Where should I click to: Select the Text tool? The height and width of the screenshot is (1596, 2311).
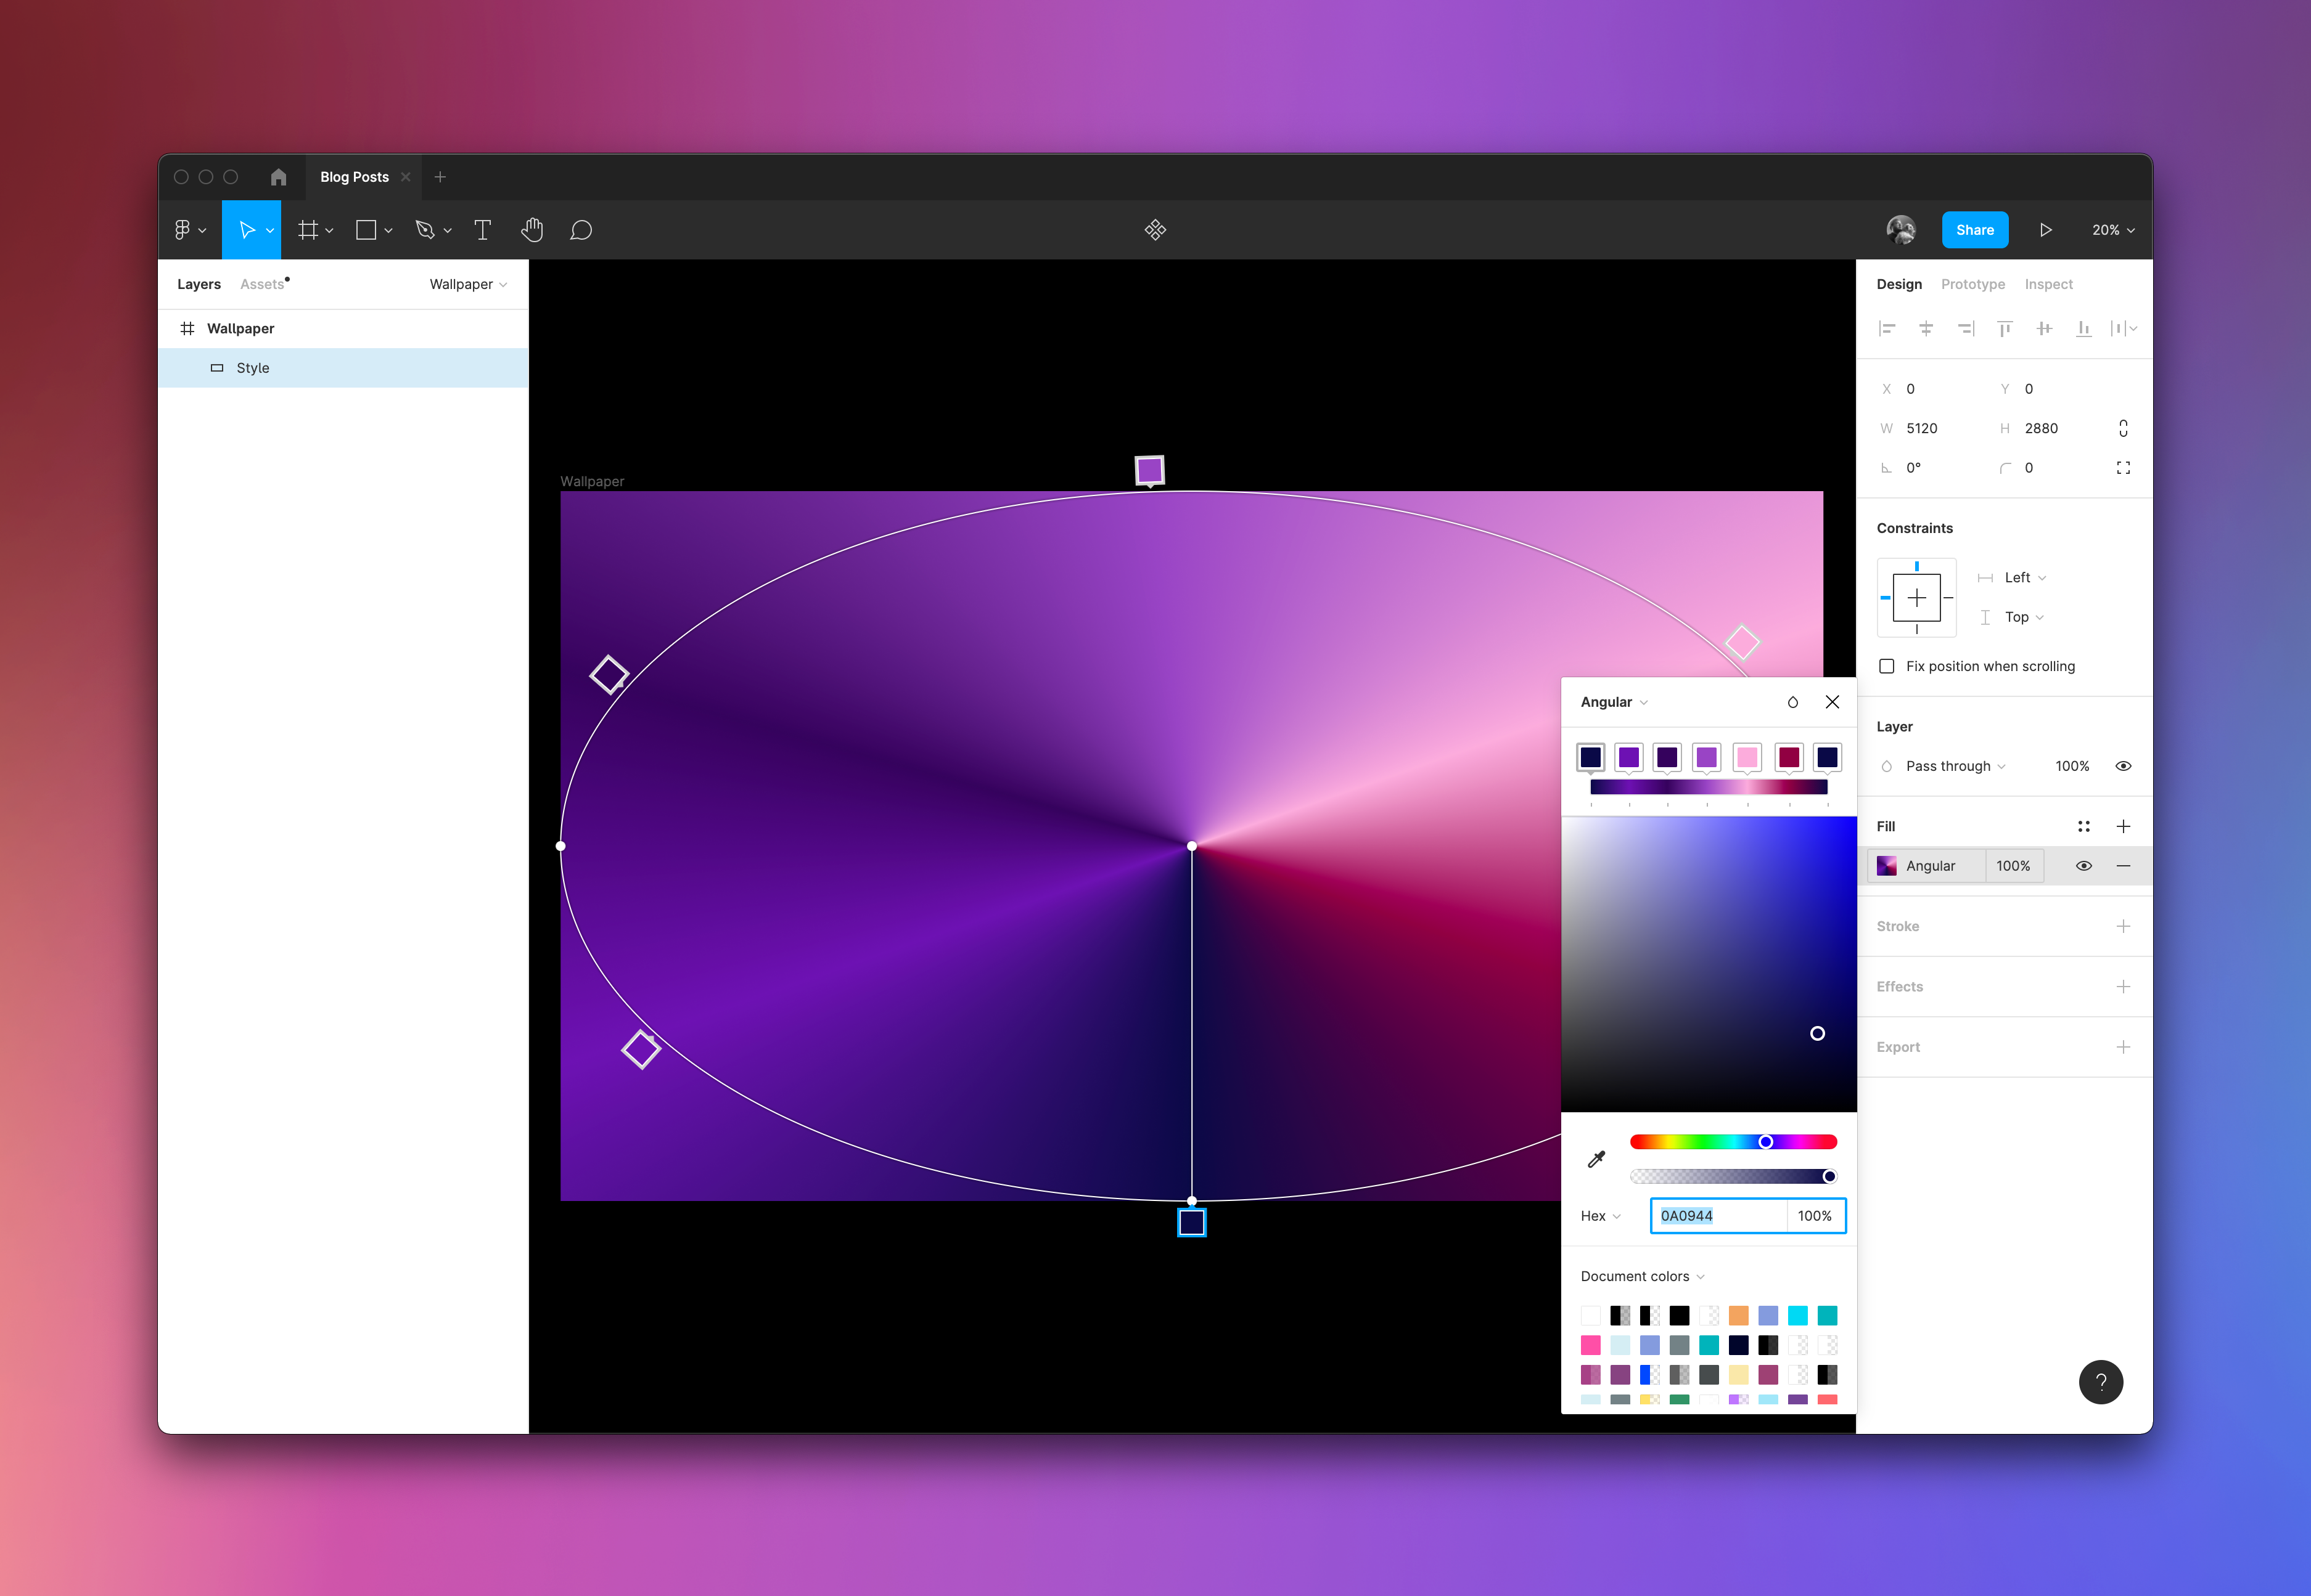point(482,229)
